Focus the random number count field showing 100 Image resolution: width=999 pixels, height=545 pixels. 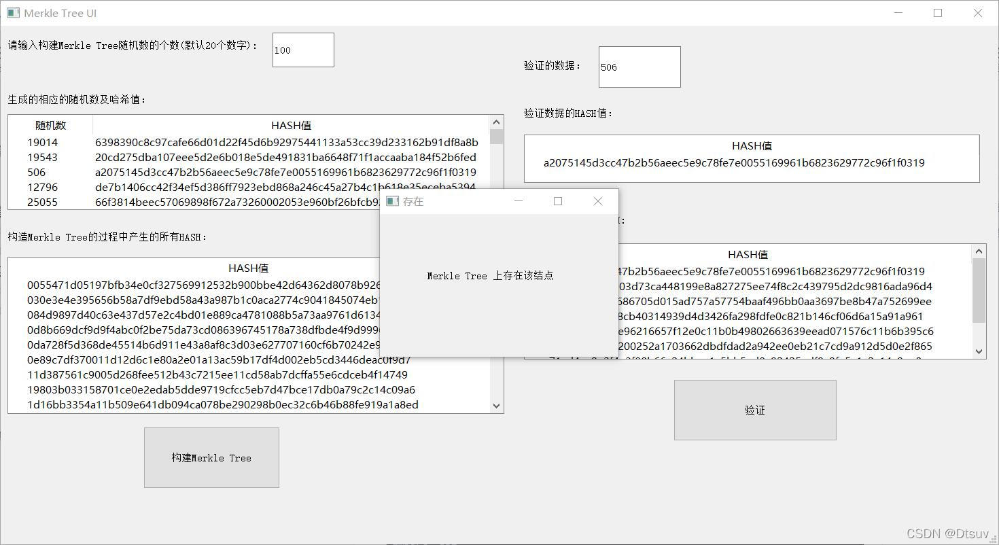pyautogui.click(x=303, y=50)
